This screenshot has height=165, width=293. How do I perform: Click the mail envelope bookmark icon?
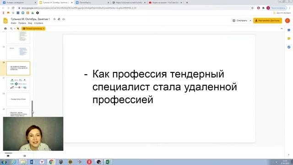pyautogui.click(x=8, y=13)
